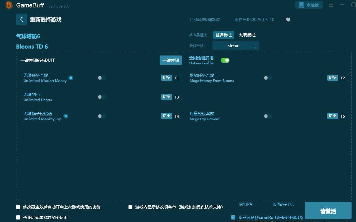Select 普通模式 tab
356x222 pixels.
pos(224,35)
